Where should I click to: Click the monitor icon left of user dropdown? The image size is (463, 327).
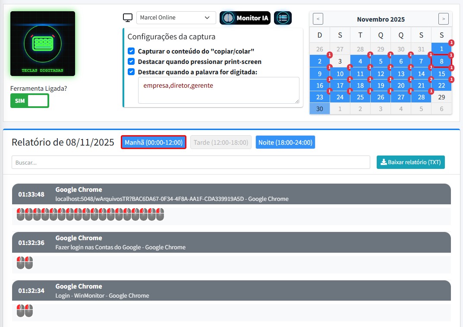(x=127, y=17)
